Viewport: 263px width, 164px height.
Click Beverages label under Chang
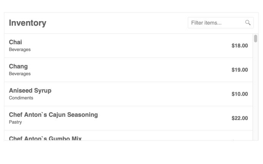(x=20, y=74)
